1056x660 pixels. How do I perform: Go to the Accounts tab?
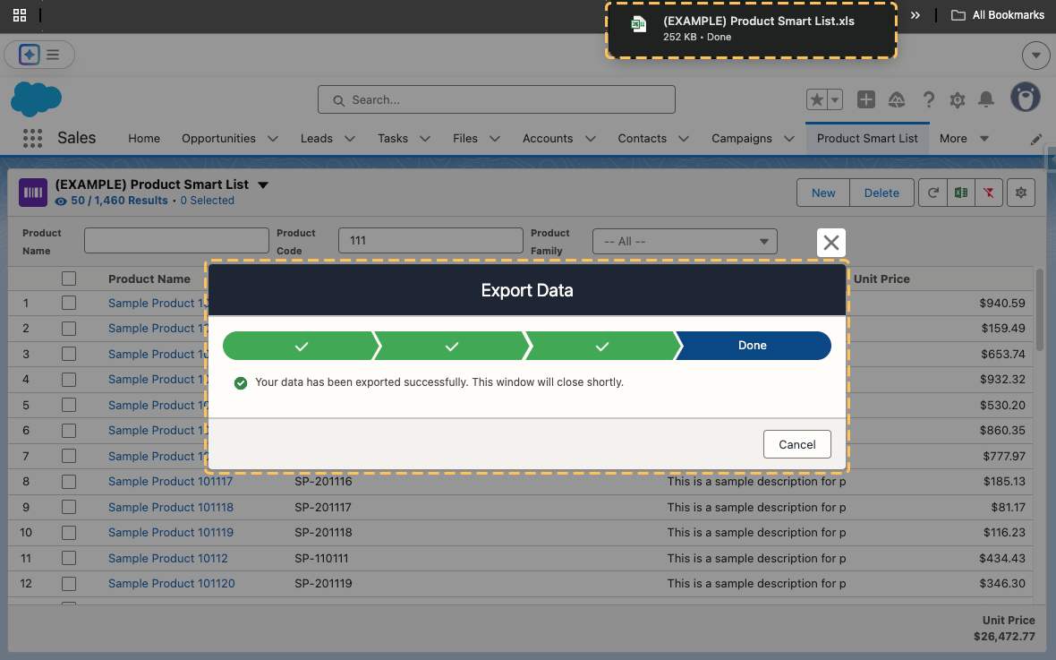click(548, 138)
